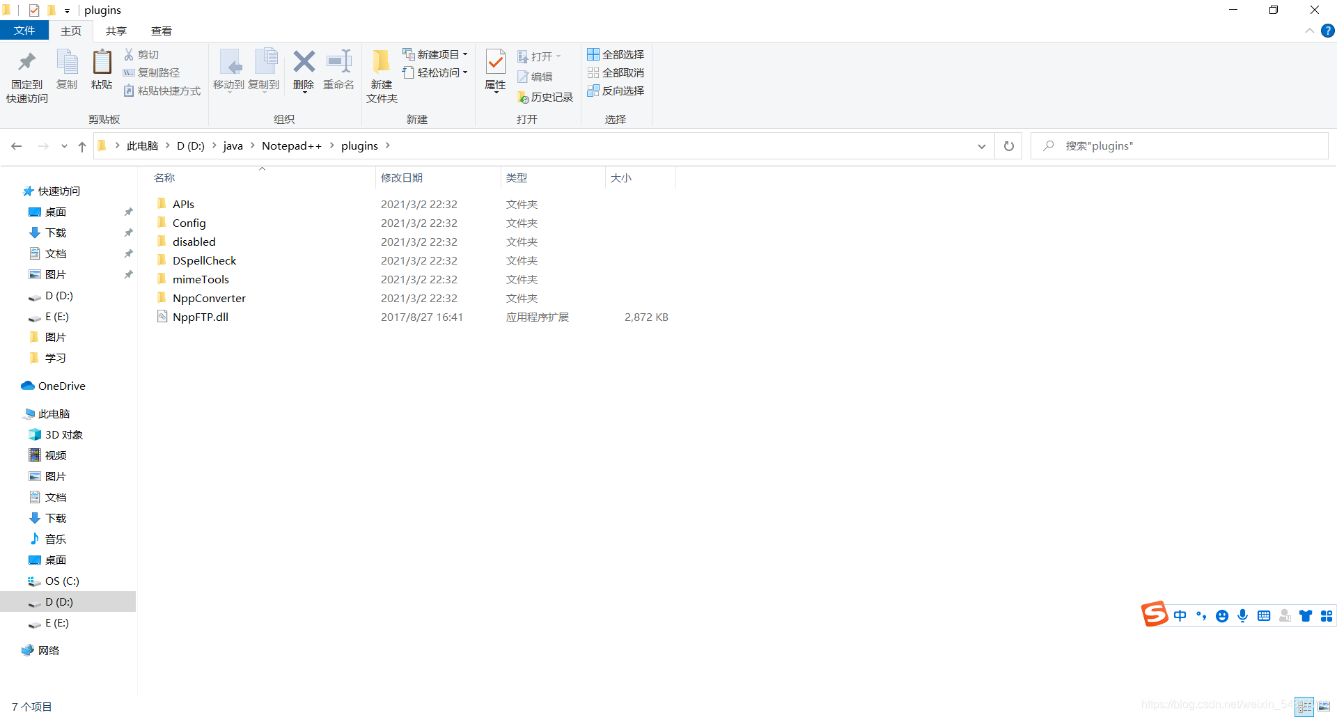This screenshot has height=717, width=1337.
Task: Switch to details view status bar button
Action: (1305, 707)
